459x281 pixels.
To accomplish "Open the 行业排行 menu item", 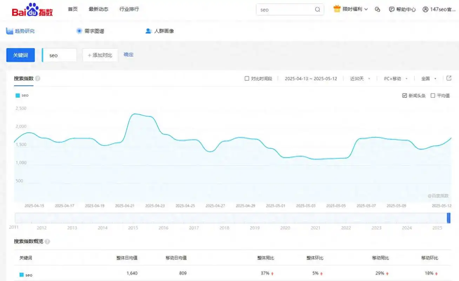I will [x=129, y=9].
